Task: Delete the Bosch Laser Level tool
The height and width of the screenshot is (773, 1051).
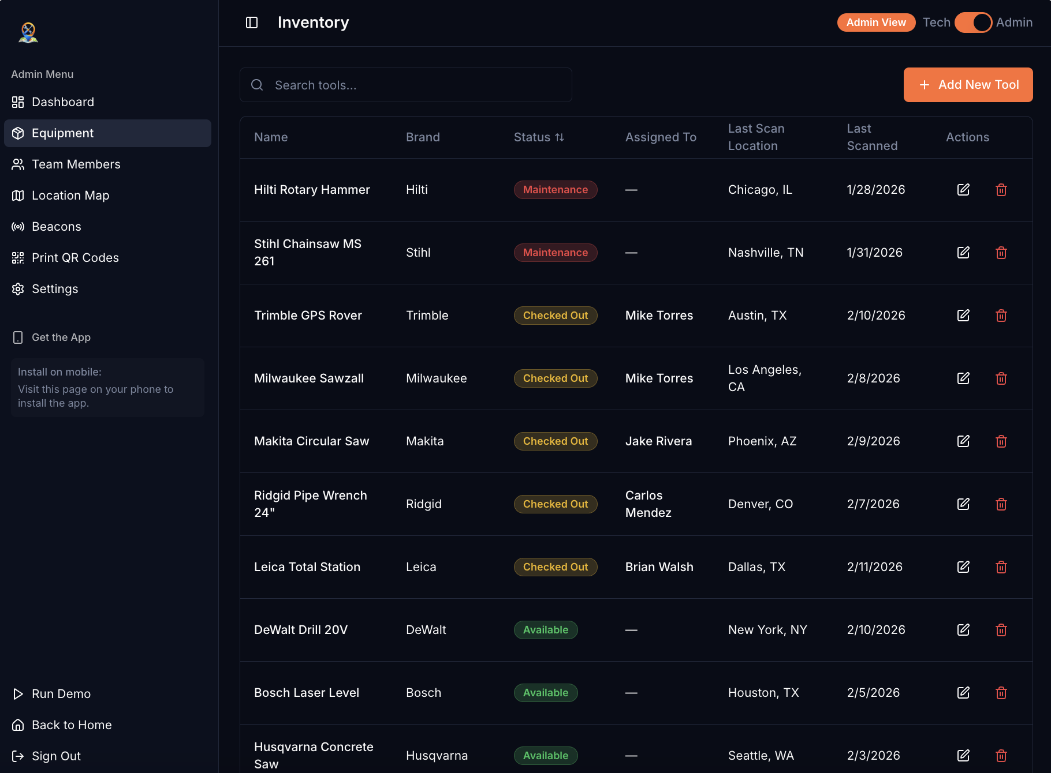Action: pos(1001,693)
